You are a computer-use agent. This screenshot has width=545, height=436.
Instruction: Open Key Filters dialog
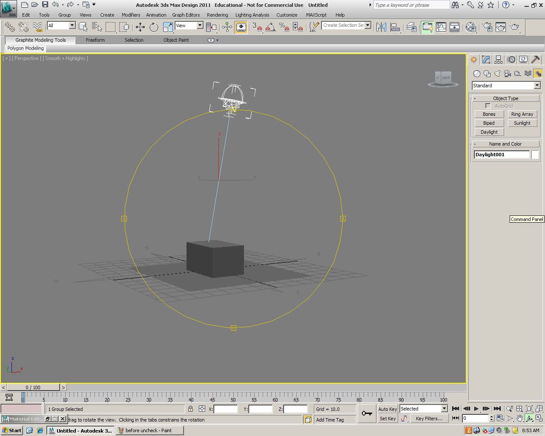pos(429,419)
